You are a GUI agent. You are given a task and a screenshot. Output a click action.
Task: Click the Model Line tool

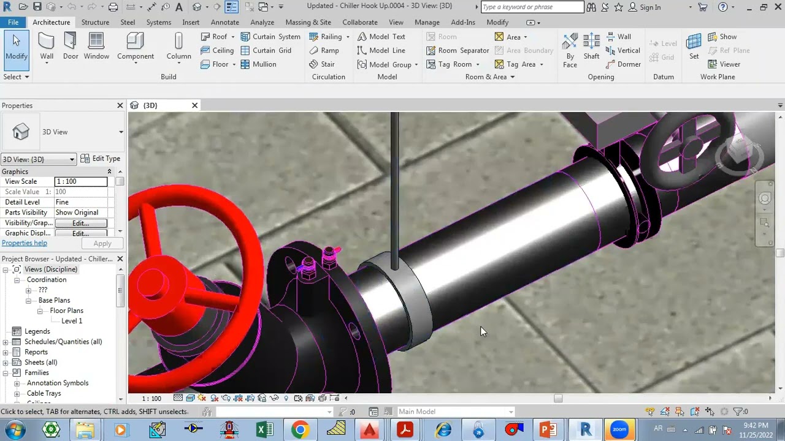pos(381,50)
